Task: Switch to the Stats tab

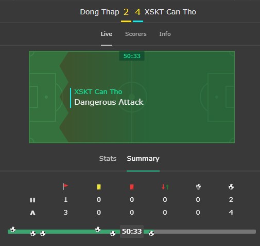Action: point(108,158)
